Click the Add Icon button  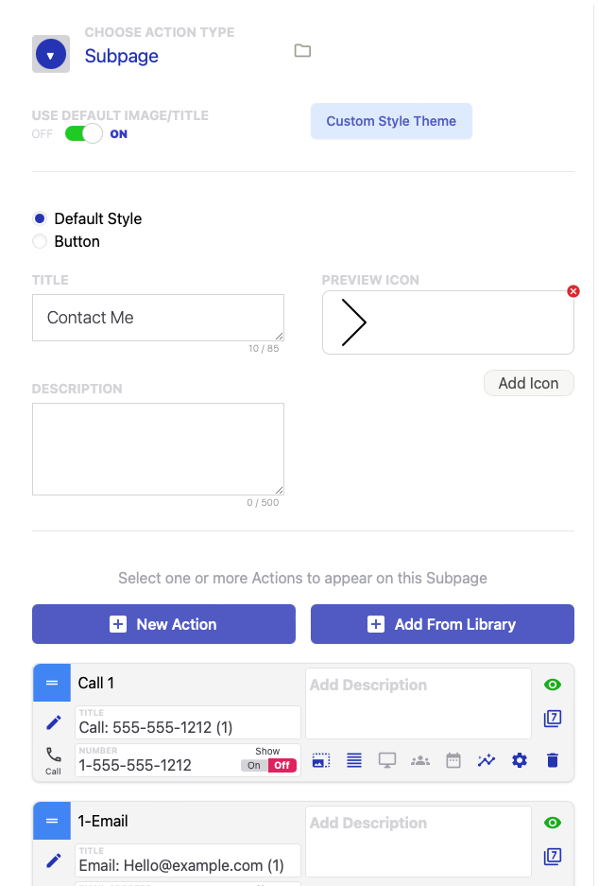(x=528, y=383)
